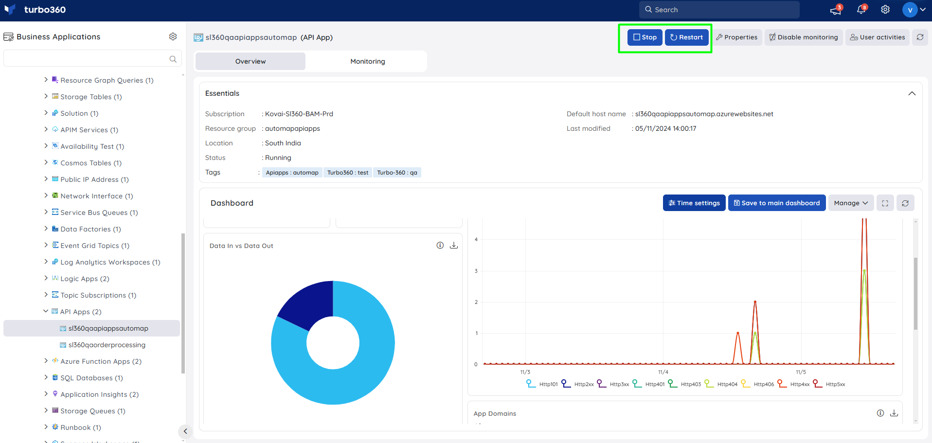The image size is (932, 443).
Task: Enter dashboard full screen mode
Action: [885, 203]
